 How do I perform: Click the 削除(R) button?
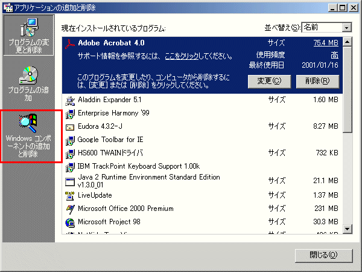click(x=317, y=82)
